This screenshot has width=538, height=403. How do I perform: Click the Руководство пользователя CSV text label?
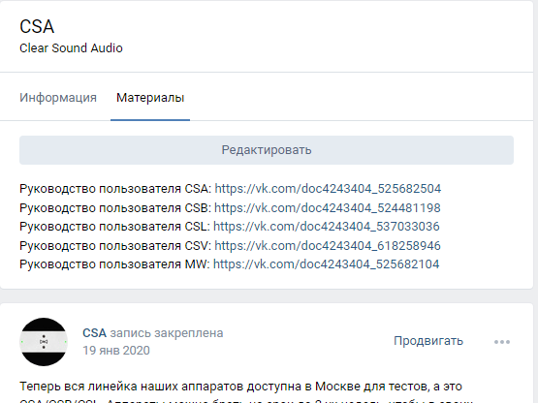click(115, 245)
